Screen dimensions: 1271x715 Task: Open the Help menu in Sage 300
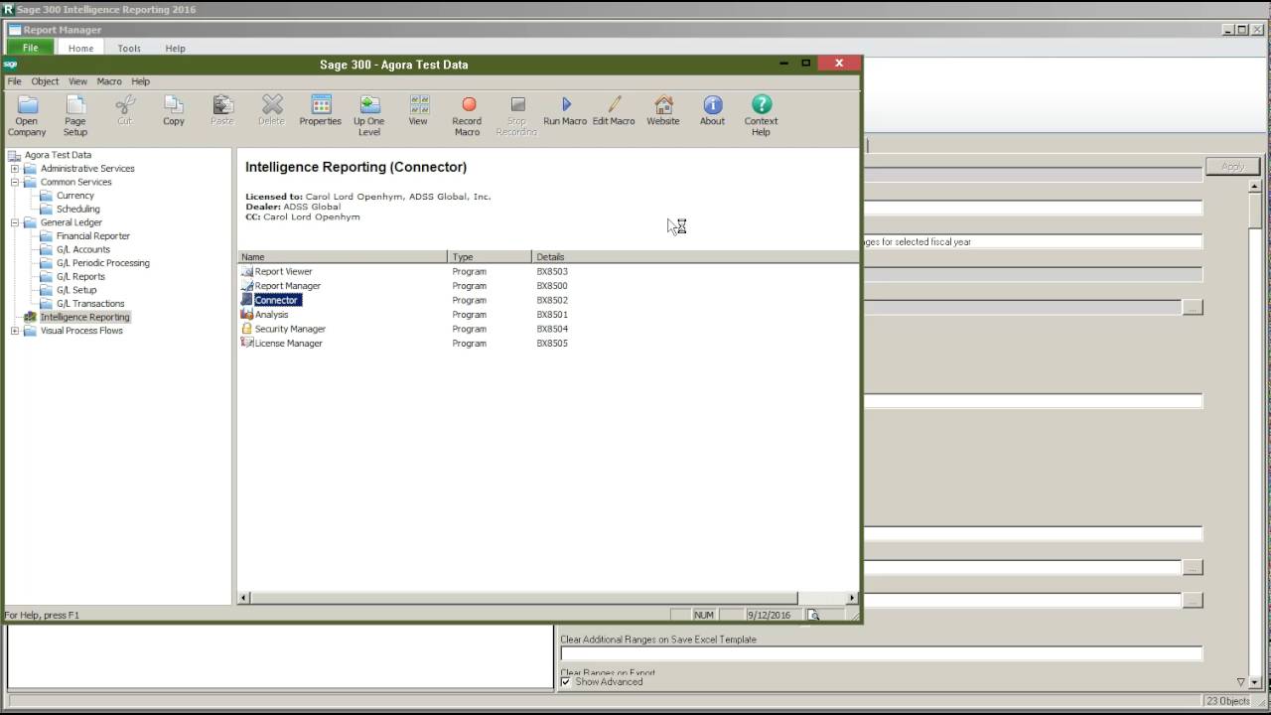140,81
